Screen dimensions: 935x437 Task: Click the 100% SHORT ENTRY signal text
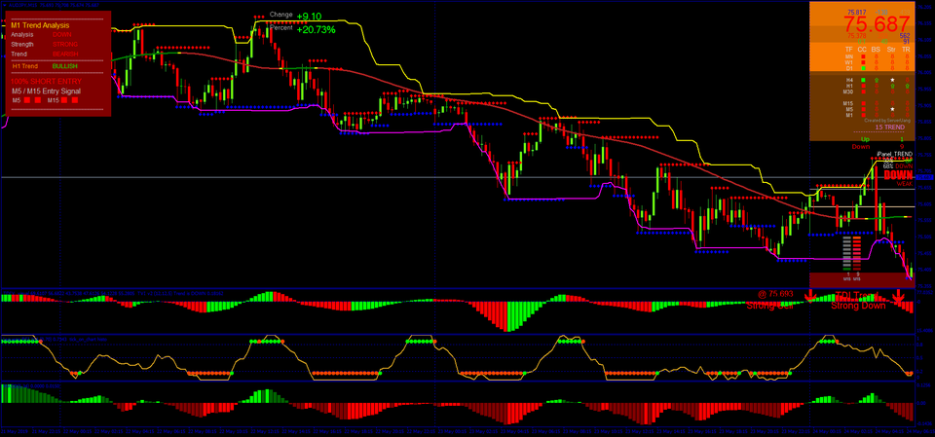(x=44, y=80)
